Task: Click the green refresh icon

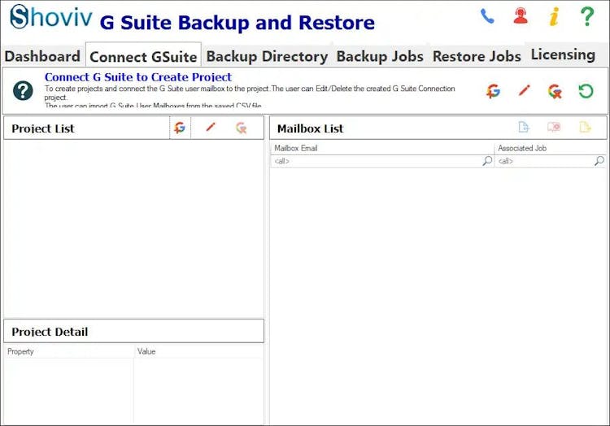Action: tap(586, 91)
